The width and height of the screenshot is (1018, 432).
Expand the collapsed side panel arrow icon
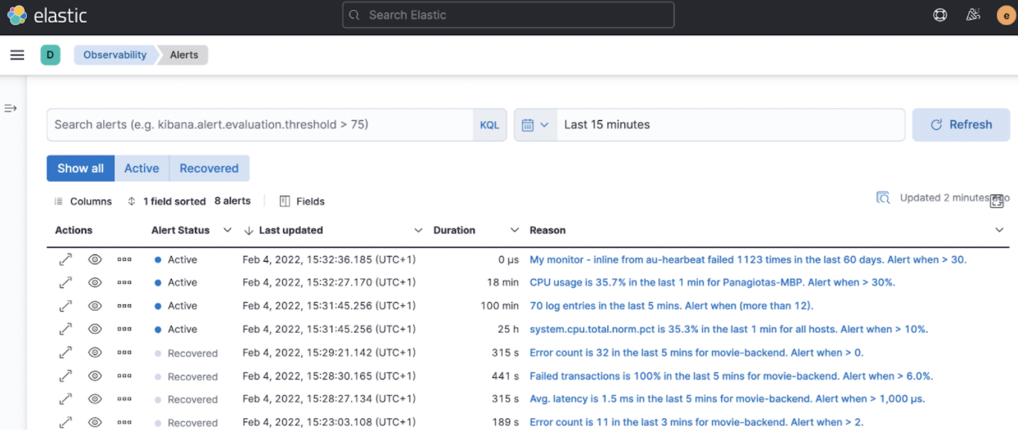pyautogui.click(x=11, y=108)
